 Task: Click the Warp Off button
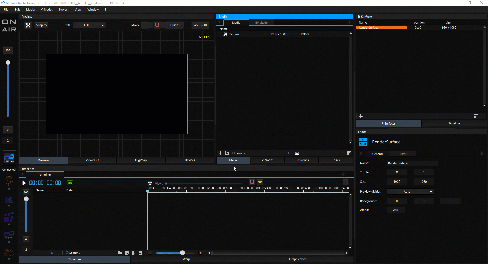(200, 25)
